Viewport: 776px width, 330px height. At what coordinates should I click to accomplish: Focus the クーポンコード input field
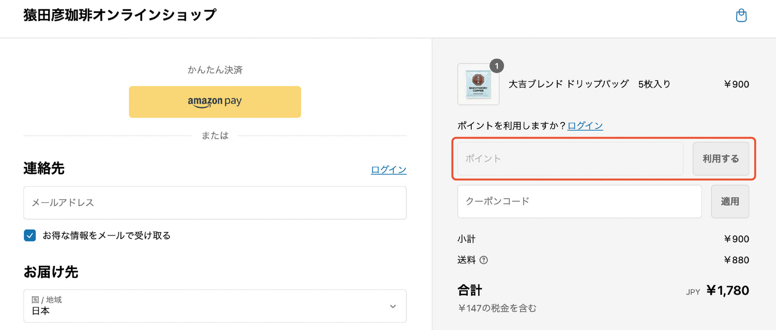(x=579, y=201)
